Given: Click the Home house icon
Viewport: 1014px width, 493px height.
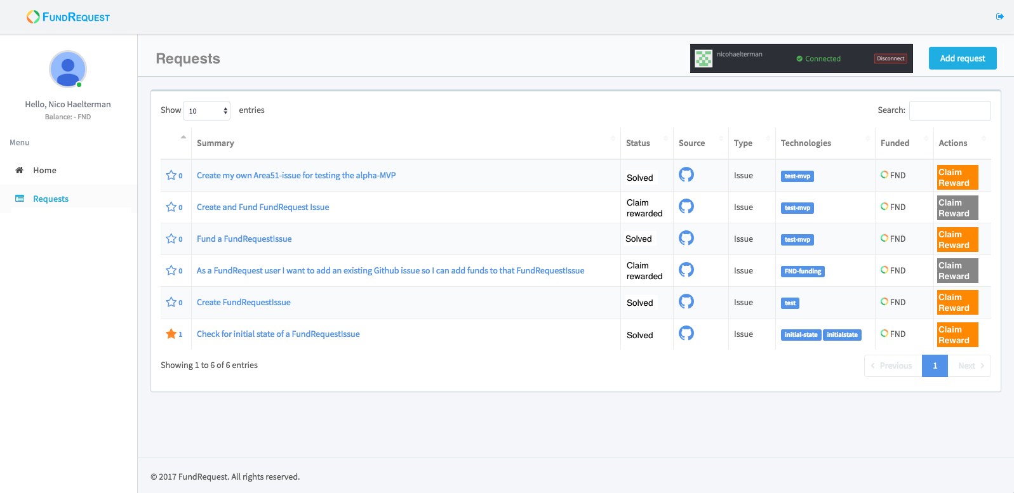Looking at the screenshot, I should point(19,170).
